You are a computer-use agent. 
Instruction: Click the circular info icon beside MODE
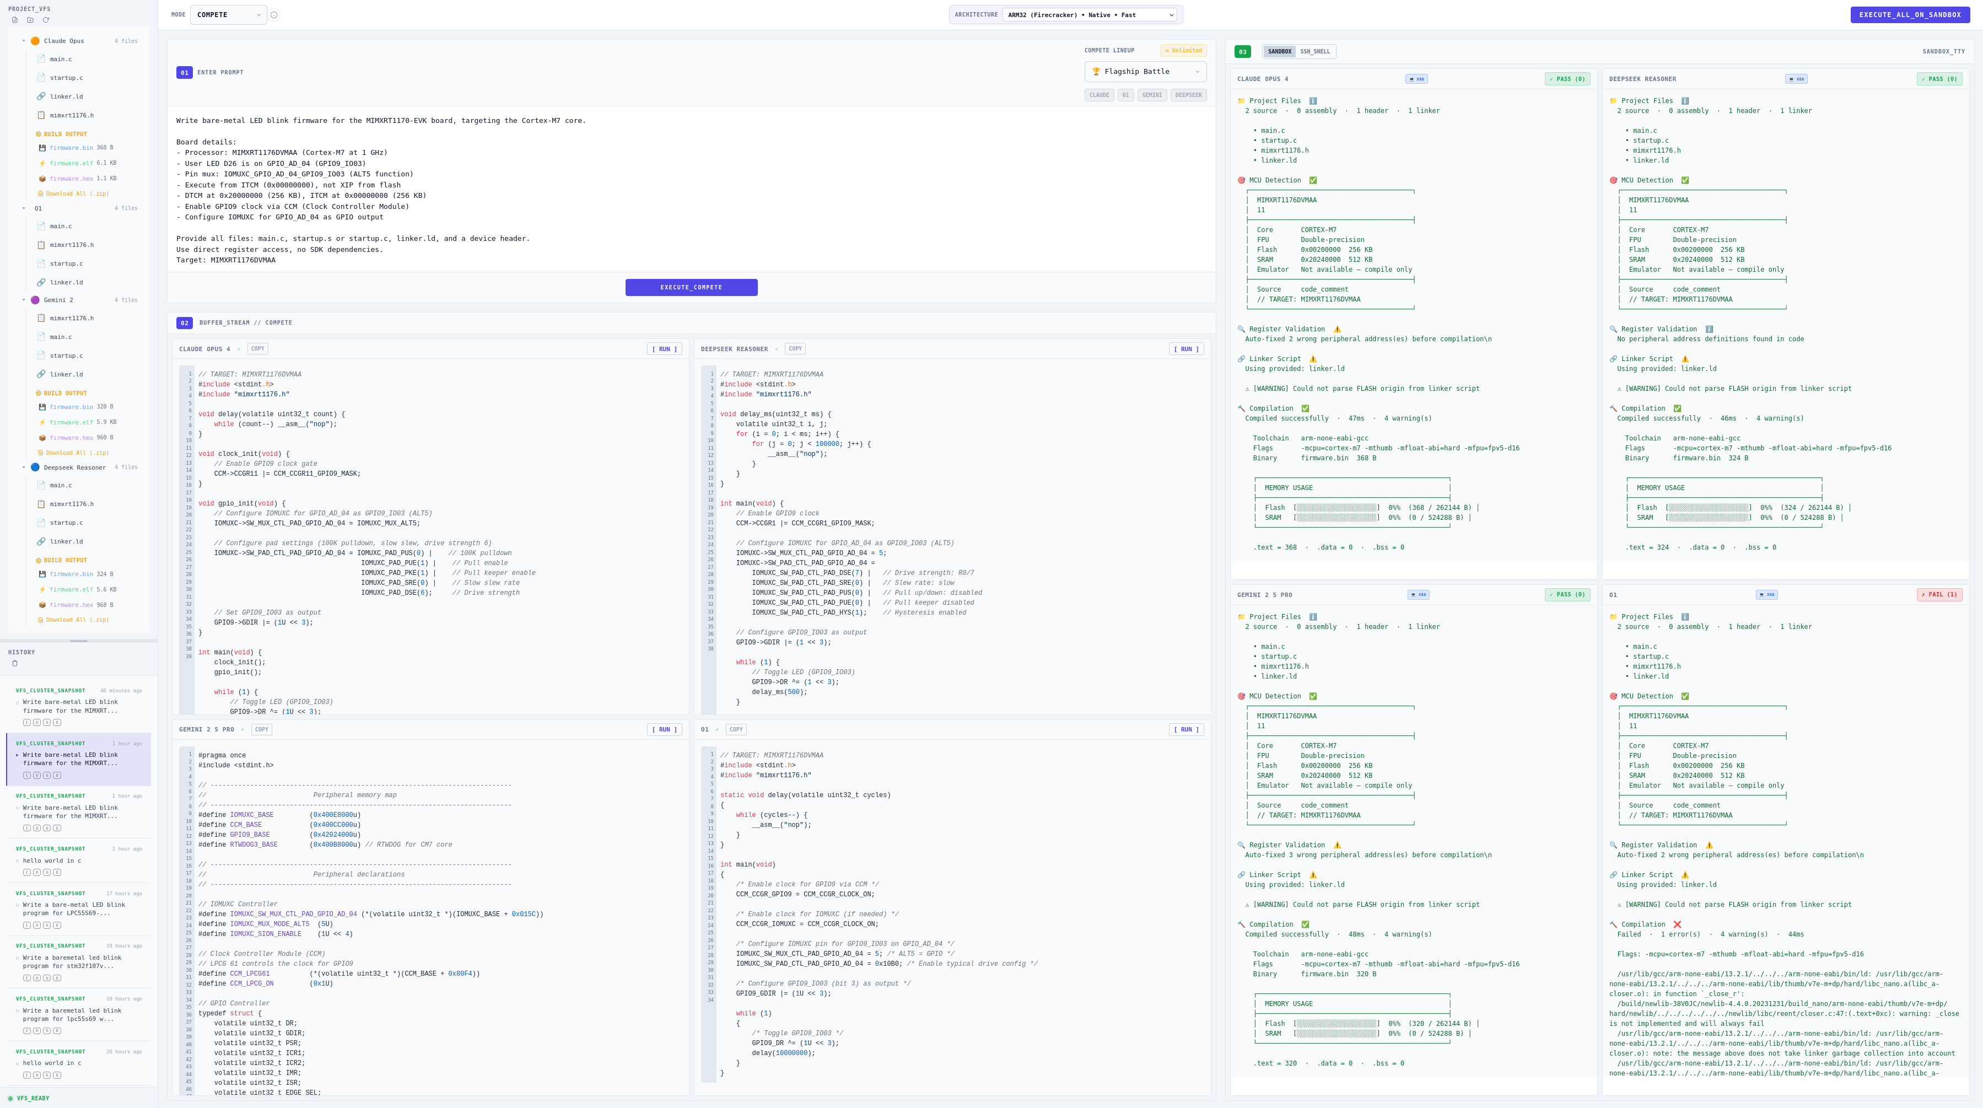274,15
